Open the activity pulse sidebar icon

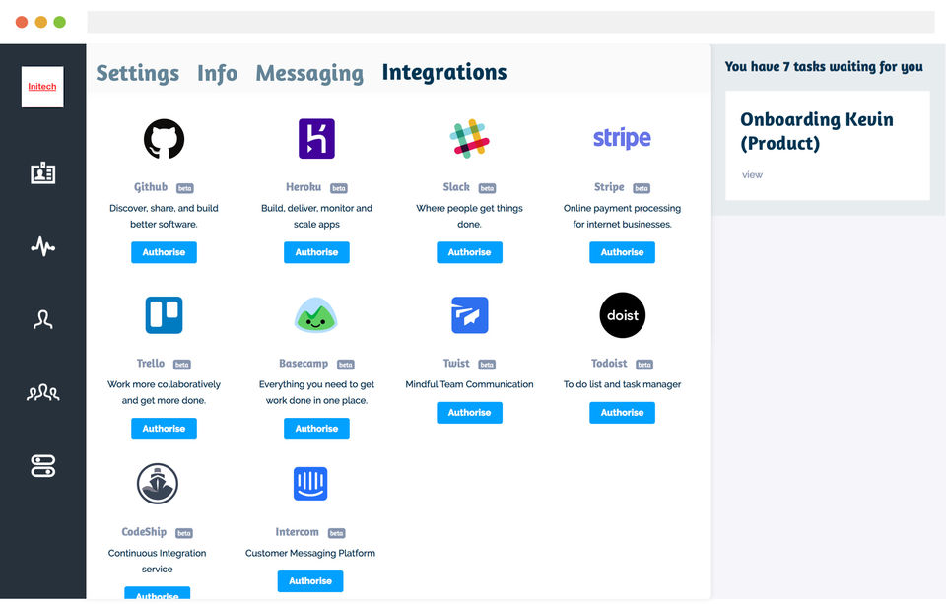pyautogui.click(x=42, y=246)
